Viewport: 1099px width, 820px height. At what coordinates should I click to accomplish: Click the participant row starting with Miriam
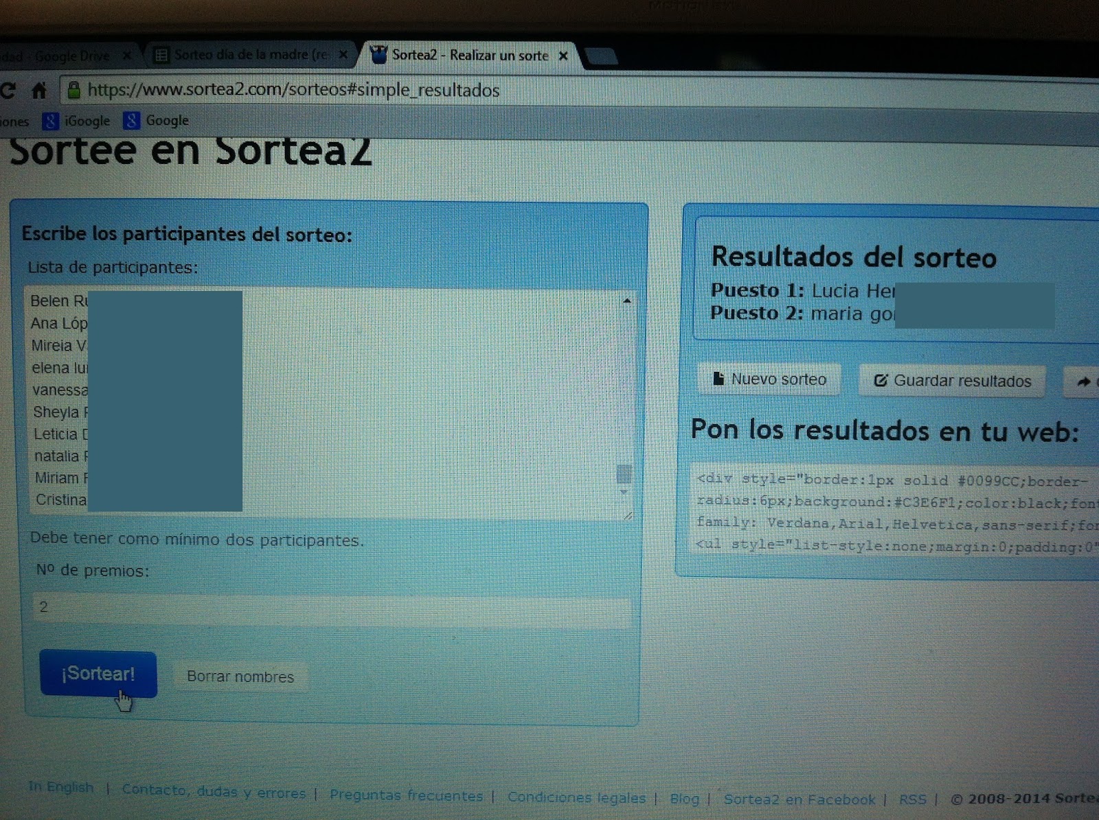62,478
